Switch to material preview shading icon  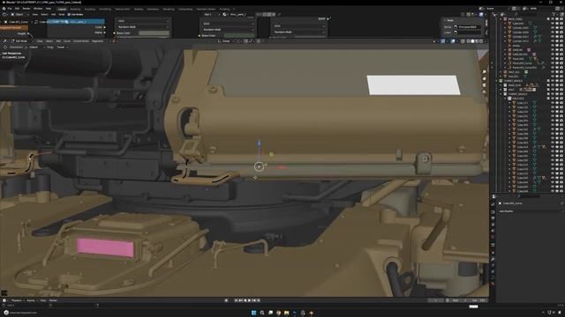[477, 41]
